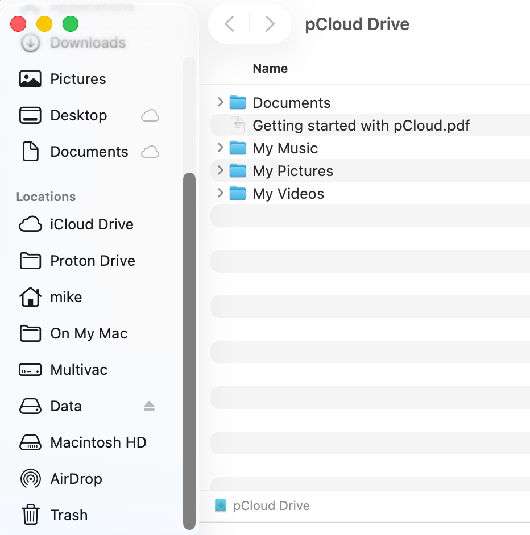Viewport: 530px width, 535px height.
Task: Go back with the left chevron
Action: pos(229,24)
